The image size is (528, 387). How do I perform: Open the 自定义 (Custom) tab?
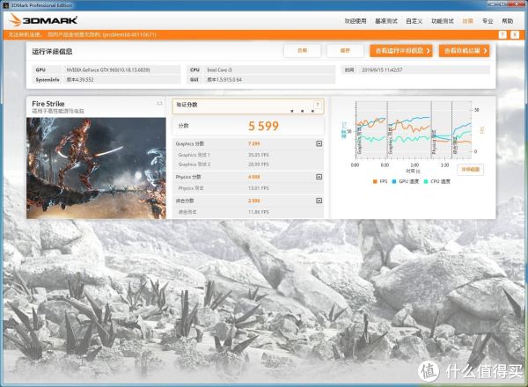coord(414,21)
